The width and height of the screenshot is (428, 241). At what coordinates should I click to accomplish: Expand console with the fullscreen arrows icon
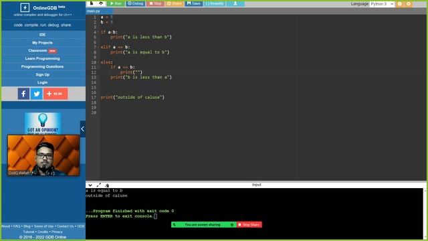tap(98, 185)
